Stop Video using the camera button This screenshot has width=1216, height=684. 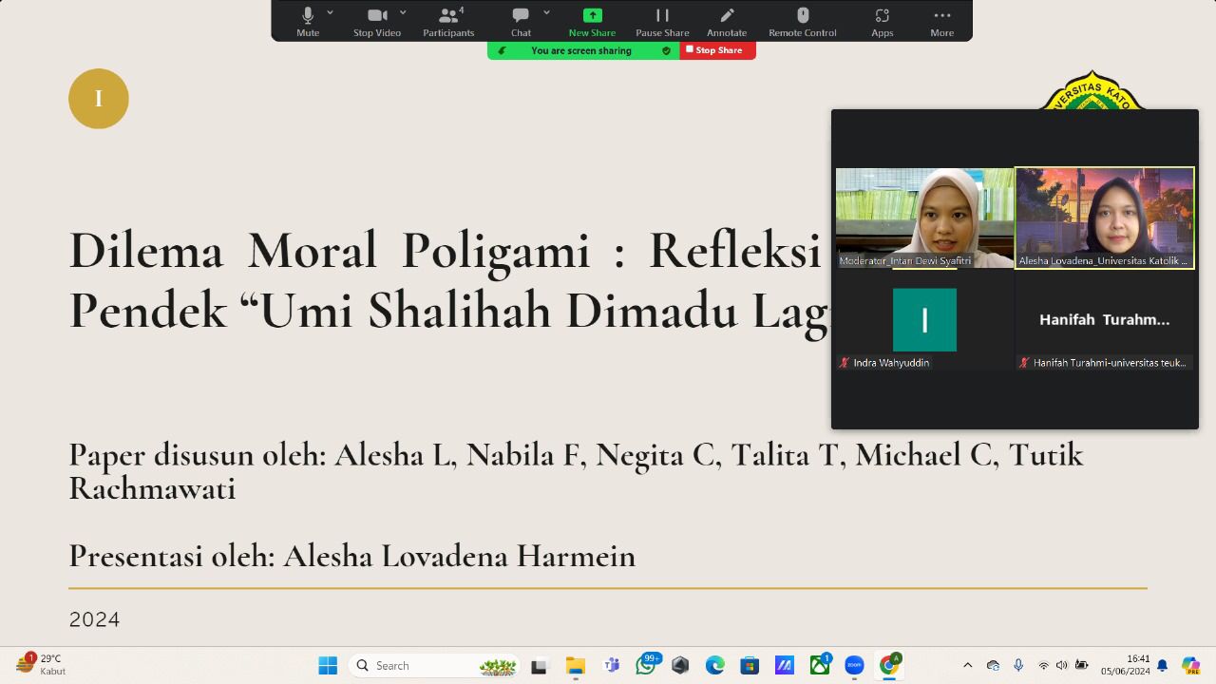pos(377,20)
